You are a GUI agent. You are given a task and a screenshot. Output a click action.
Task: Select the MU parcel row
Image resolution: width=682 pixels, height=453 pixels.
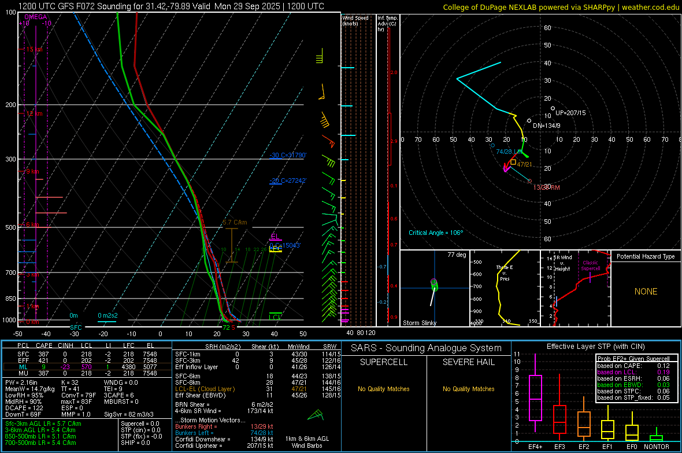[87, 373]
